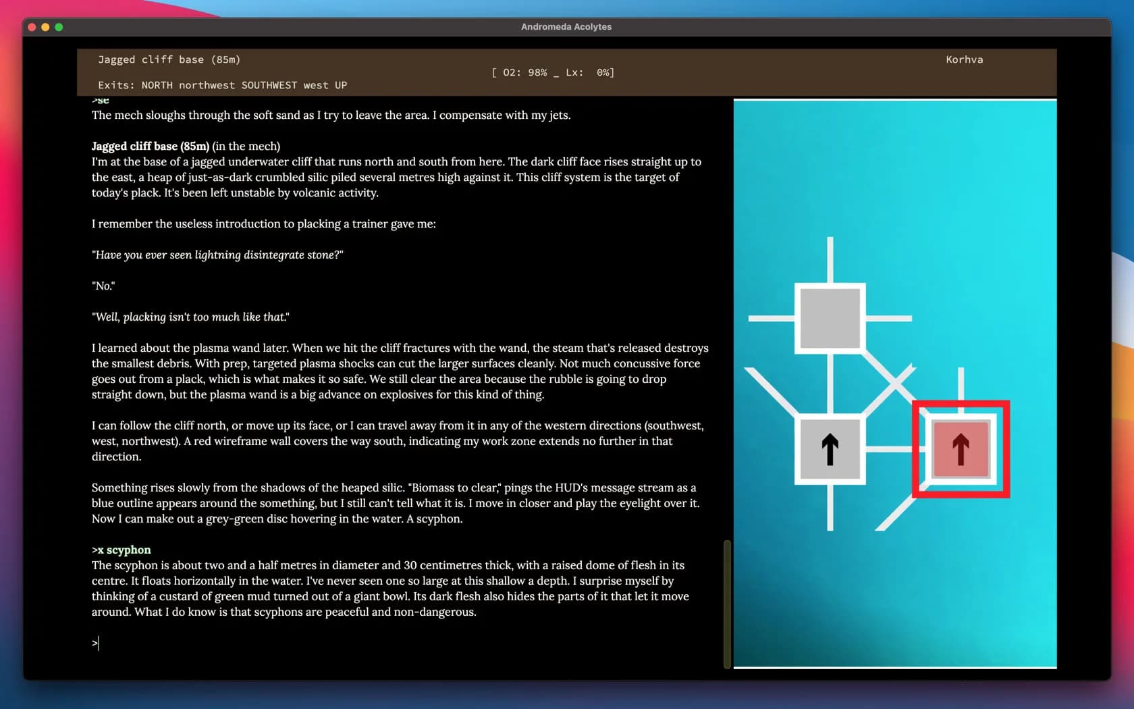Click the Jagged cliff base (85m) header title
The width and height of the screenshot is (1134, 709).
(169, 59)
